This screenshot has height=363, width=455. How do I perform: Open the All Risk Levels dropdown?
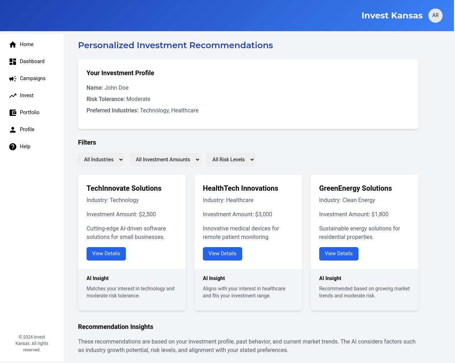tap(231, 160)
